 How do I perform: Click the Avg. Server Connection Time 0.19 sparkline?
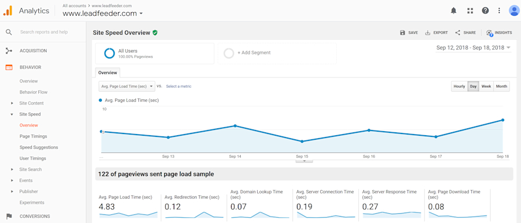point(326,215)
